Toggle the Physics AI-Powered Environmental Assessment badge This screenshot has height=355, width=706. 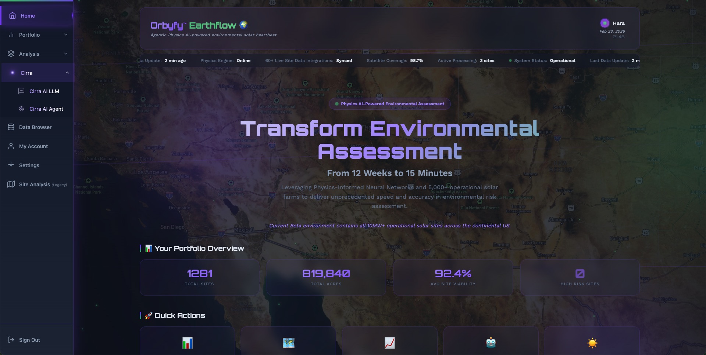click(389, 104)
